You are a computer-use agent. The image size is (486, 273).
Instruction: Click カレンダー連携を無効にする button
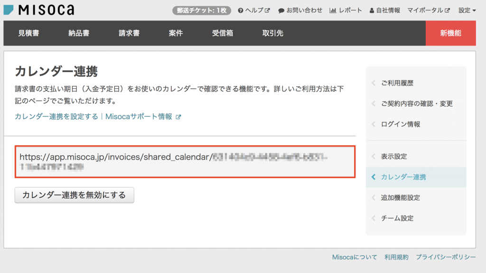tap(75, 195)
